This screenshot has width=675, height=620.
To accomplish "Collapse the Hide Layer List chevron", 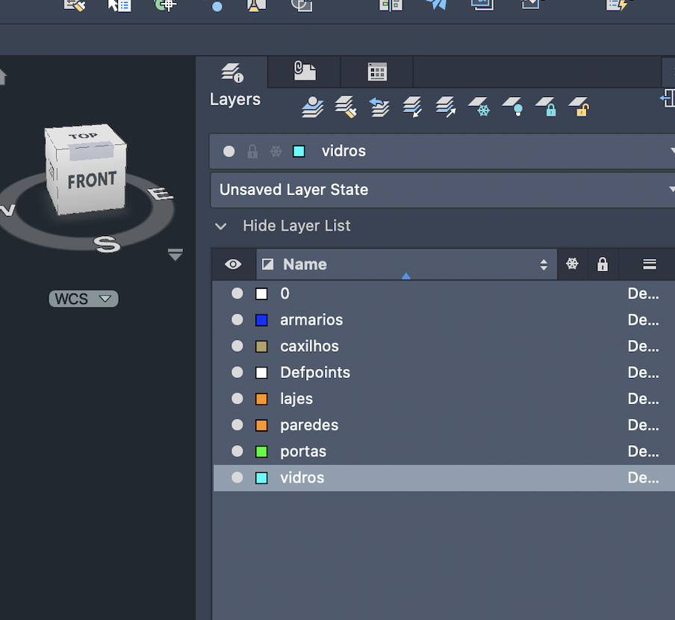I will pos(221,226).
